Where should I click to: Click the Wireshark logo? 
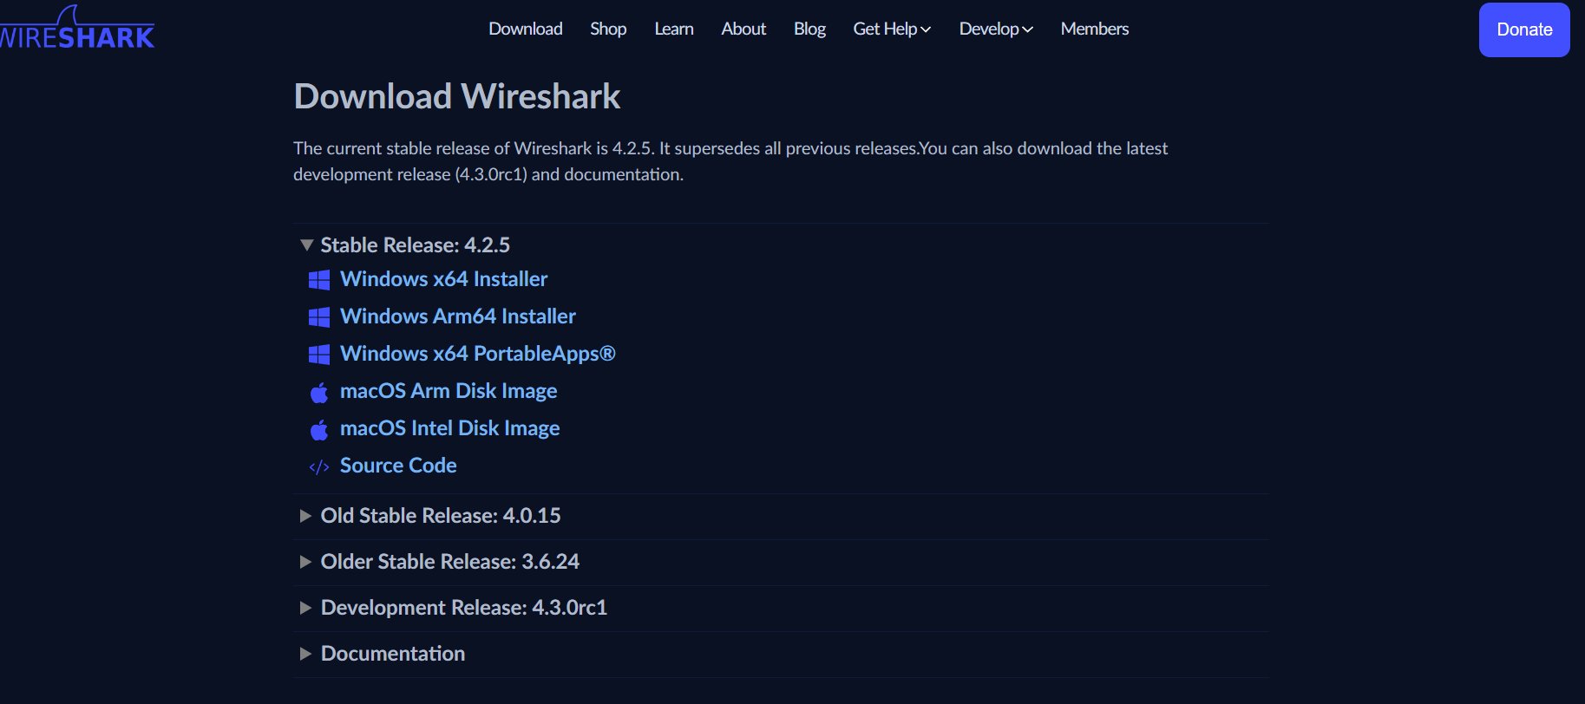pyautogui.click(x=77, y=29)
